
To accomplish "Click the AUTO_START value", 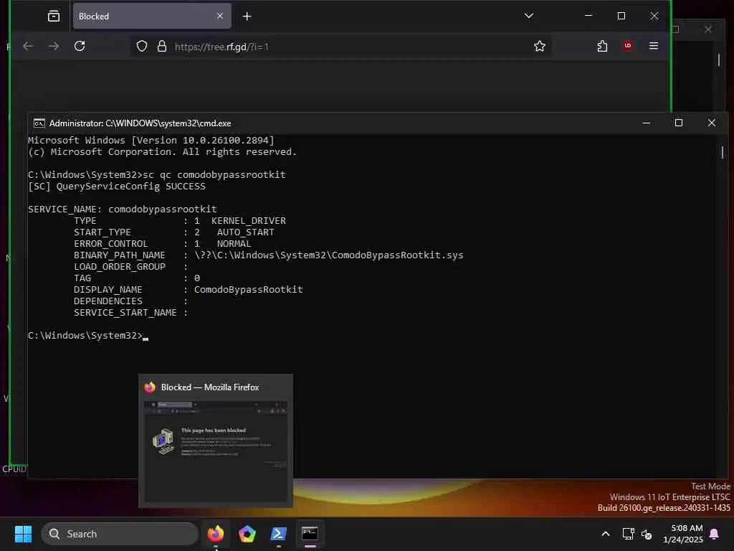I will 245,232.
